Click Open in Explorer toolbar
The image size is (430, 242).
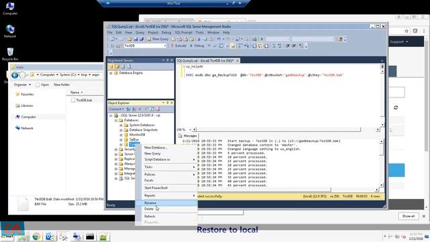tap(42, 85)
